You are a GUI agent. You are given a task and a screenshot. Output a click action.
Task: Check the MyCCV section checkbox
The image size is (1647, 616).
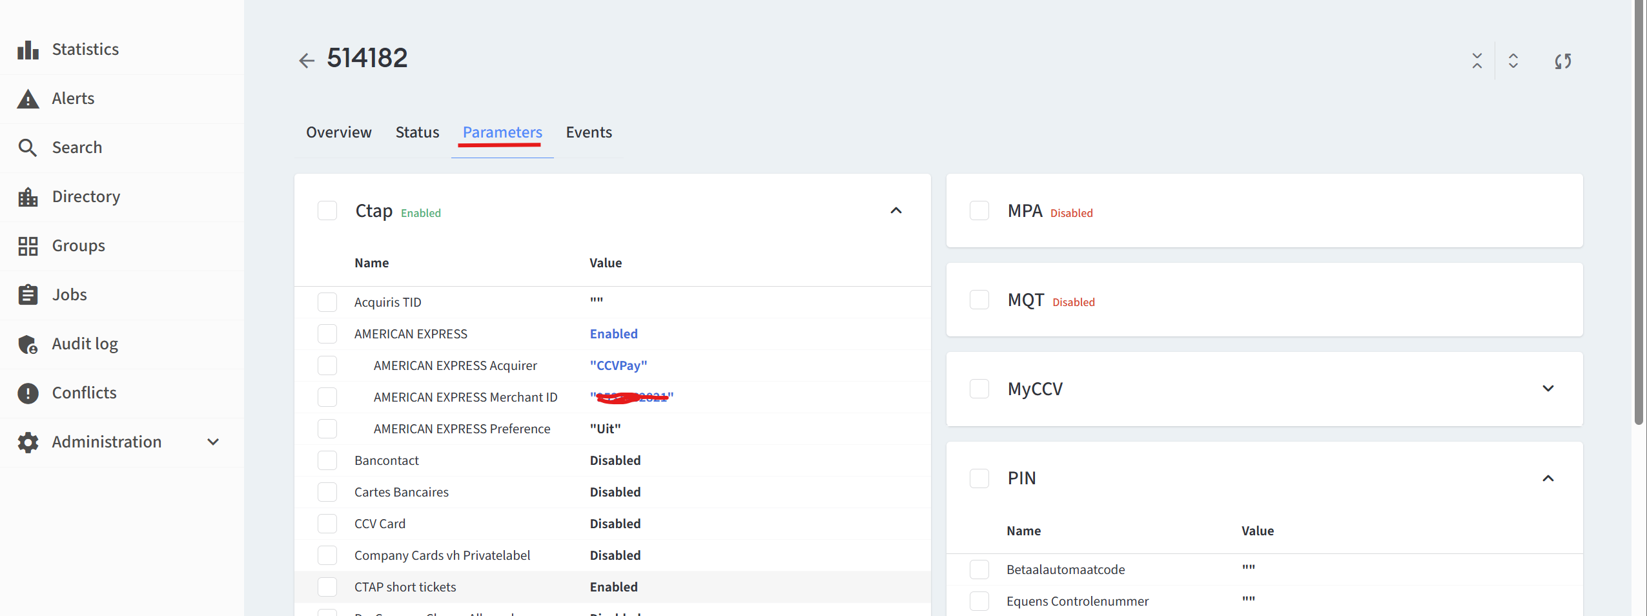(x=979, y=389)
